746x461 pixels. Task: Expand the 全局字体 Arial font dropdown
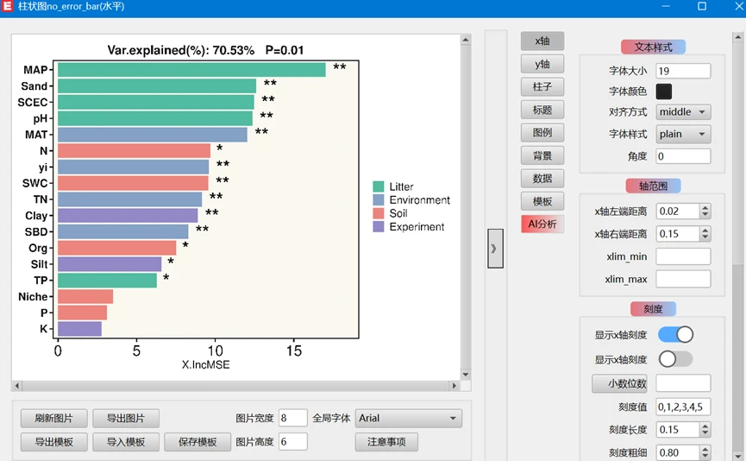(x=409, y=419)
